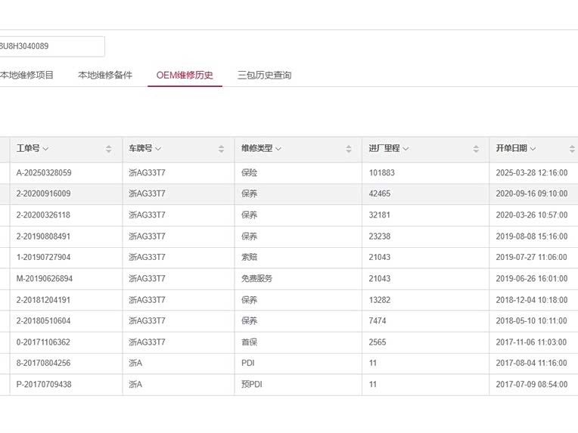Image resolution: width=578 pixels, height=433 pixels.
Task: Select work order M-20190626894
Action: tap(44, 279)
